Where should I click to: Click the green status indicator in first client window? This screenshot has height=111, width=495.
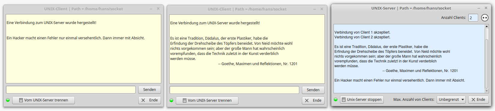[8, 100]
